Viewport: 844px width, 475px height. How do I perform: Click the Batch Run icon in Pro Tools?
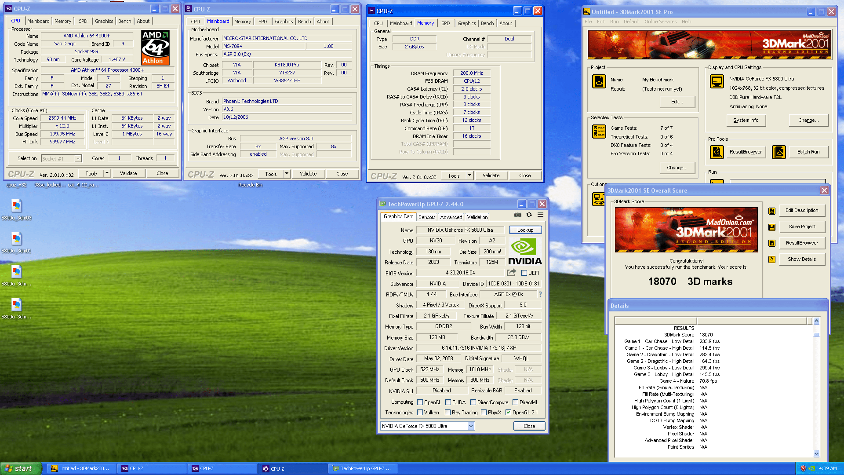tap(779, 152)
